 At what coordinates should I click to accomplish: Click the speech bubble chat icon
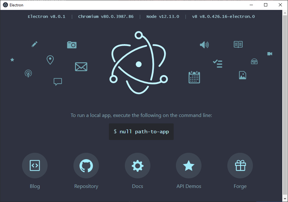[58, 82]
